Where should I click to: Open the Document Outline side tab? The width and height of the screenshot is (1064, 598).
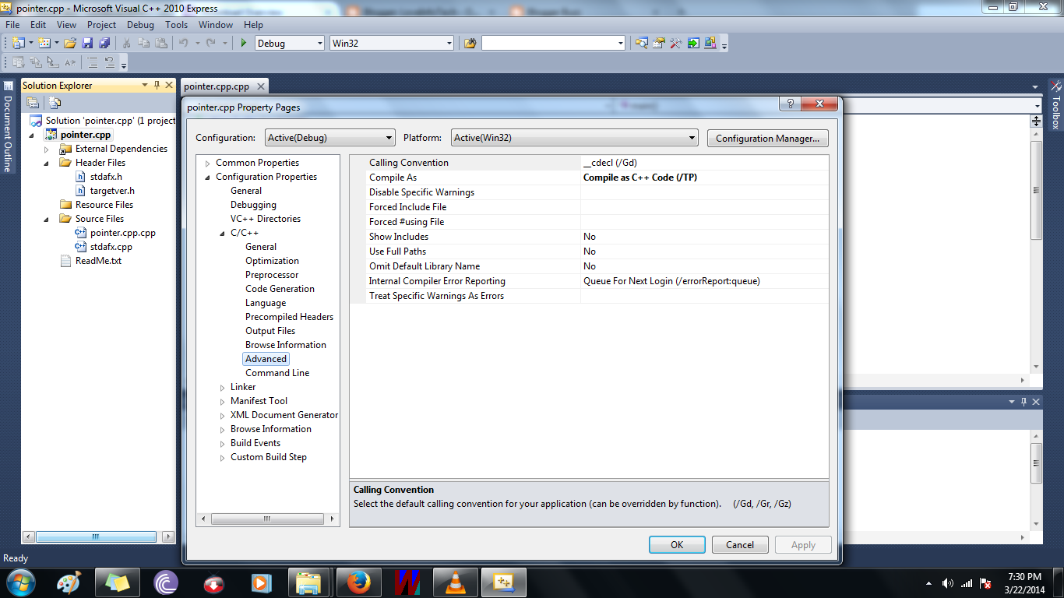8,128
